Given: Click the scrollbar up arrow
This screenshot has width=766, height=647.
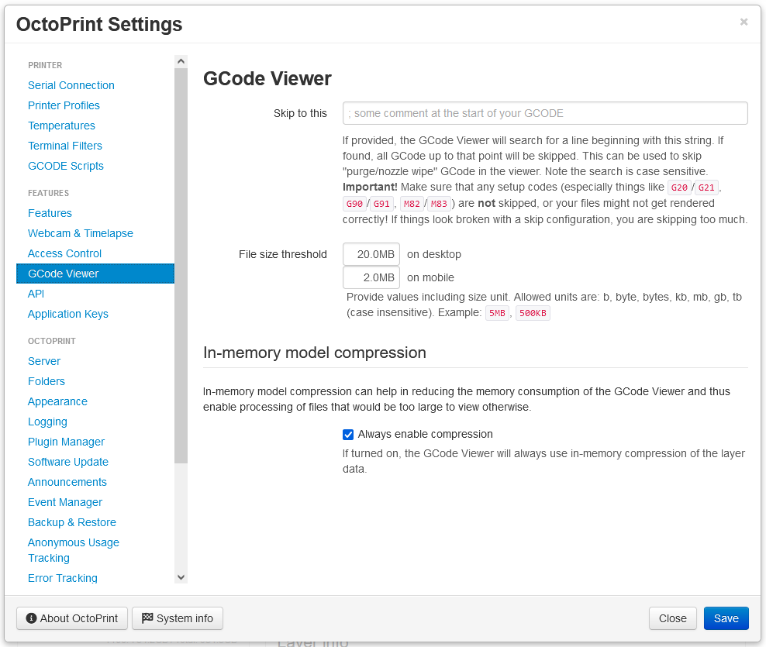Looking at the screenshot, I should pyautogui.click(x=181, y=60).
